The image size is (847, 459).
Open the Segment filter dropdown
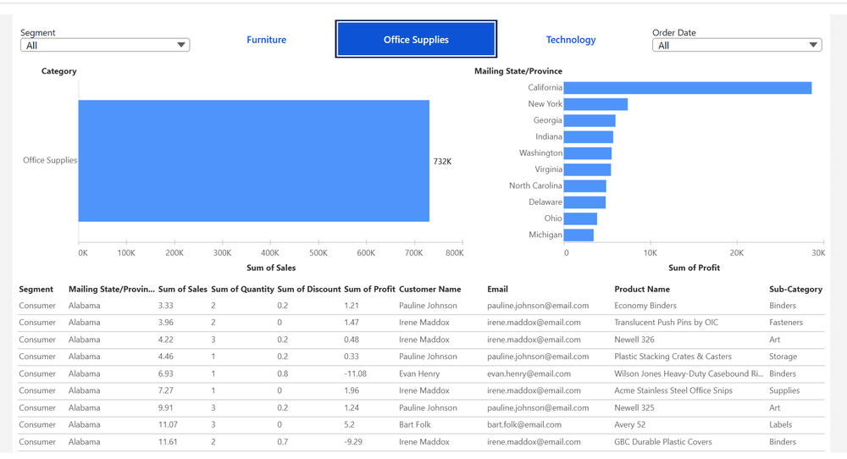[105, 46]
